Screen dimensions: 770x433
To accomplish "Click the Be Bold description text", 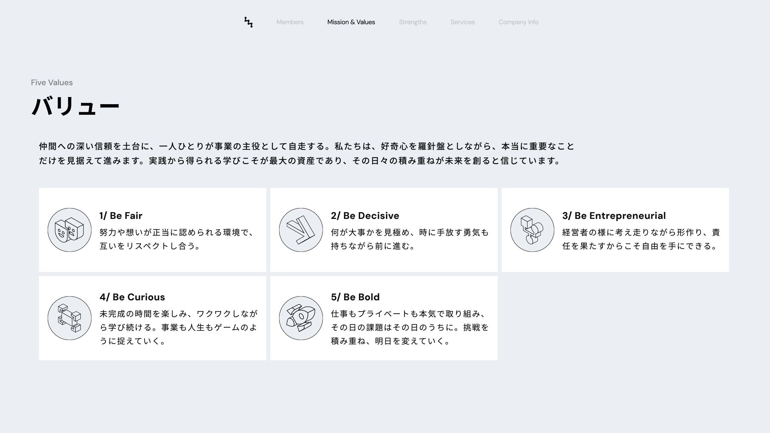I will (409, 327).
